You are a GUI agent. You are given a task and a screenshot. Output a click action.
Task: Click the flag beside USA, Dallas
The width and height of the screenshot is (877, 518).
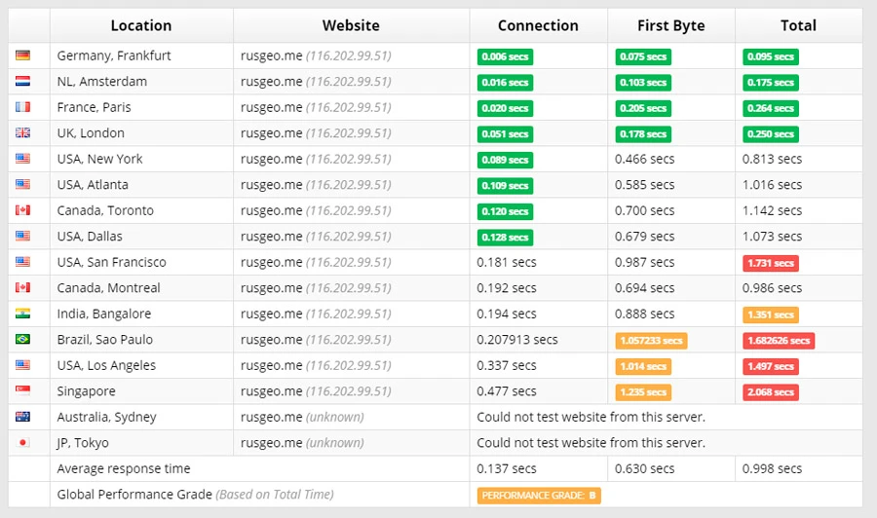[23, 236]
